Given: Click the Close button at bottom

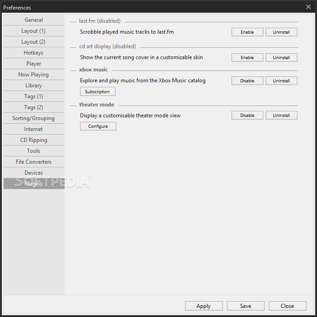Looking at the screenshot, I should point(287,306).
